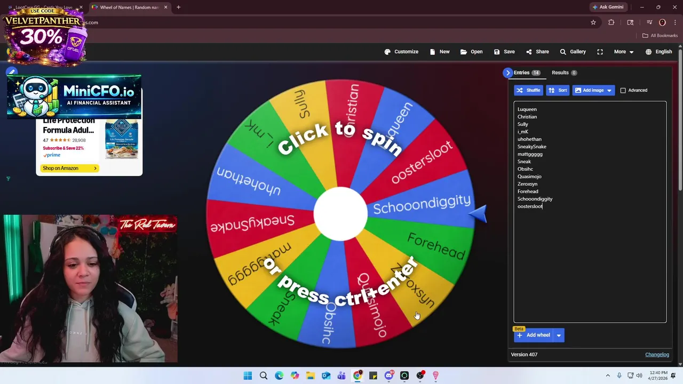The width and height of the screenshot is (683, 384).
Task: Open Microsoft Teams from taskbar
Action: (x=341, y=375)
